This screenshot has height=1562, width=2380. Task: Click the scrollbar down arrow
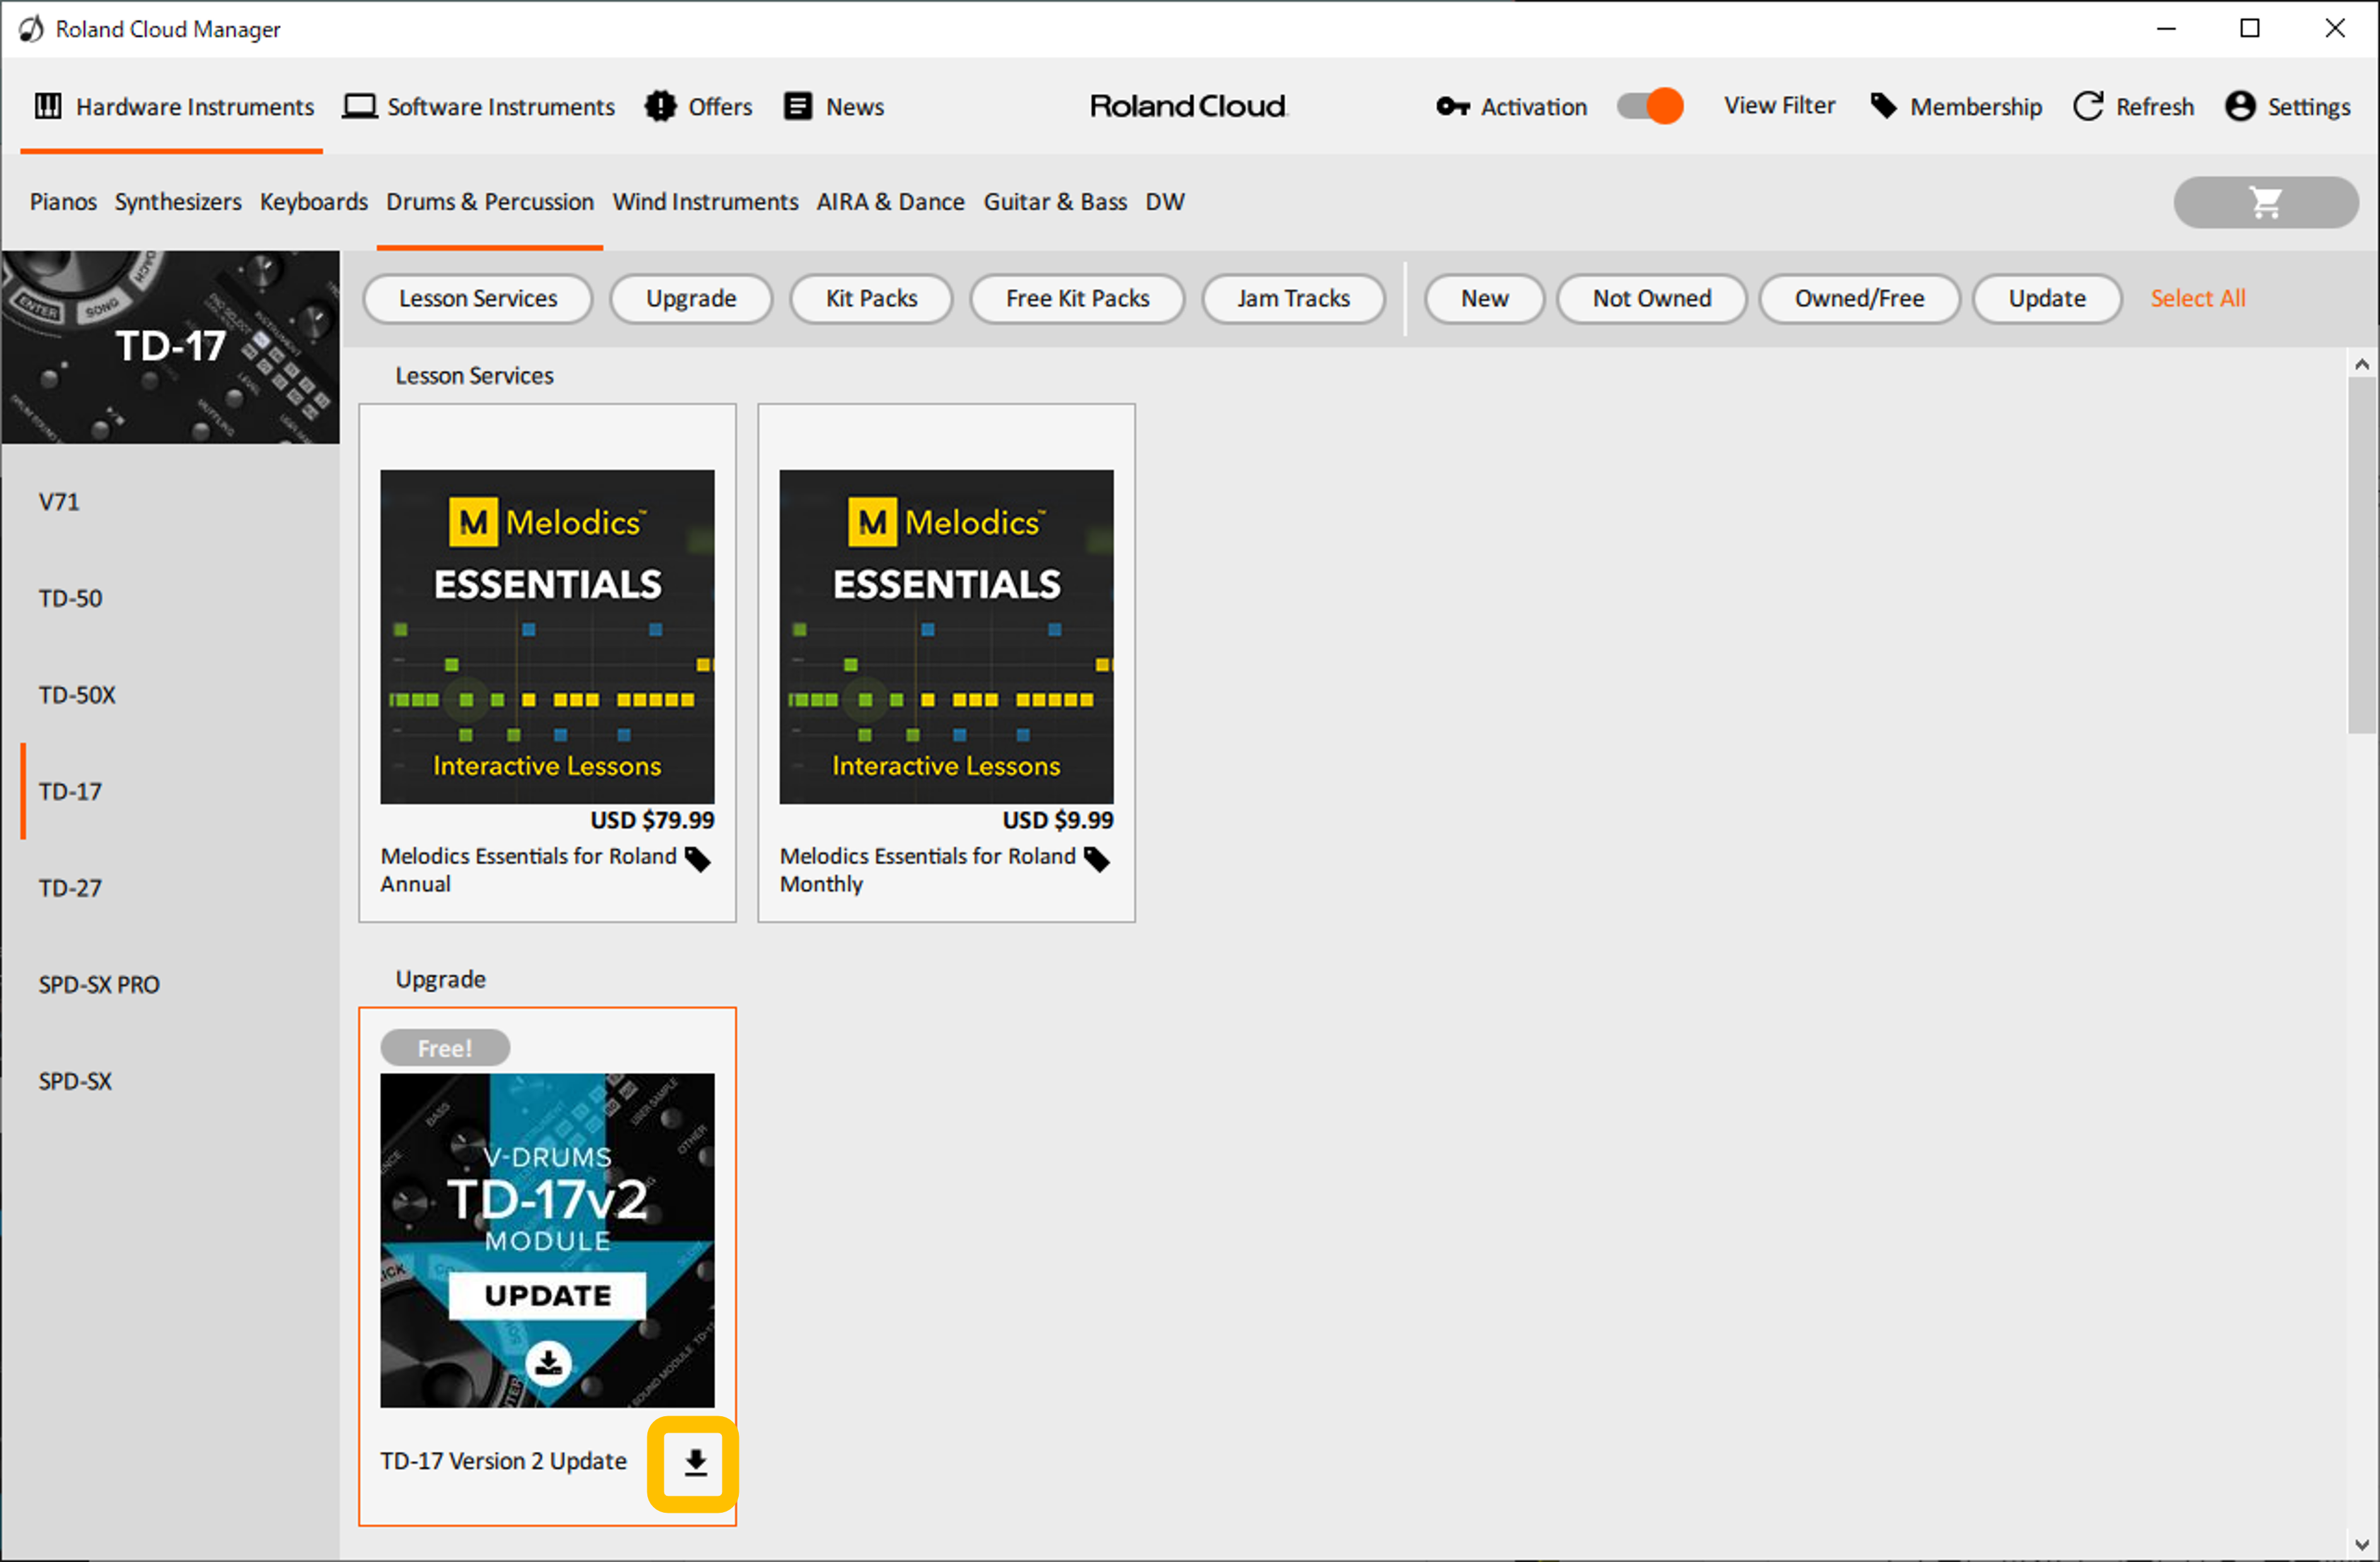point(2361,1544)
